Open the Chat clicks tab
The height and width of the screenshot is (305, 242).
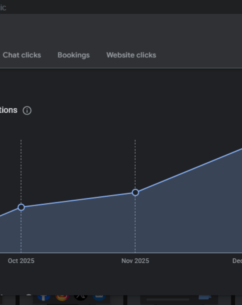point(22,55)
